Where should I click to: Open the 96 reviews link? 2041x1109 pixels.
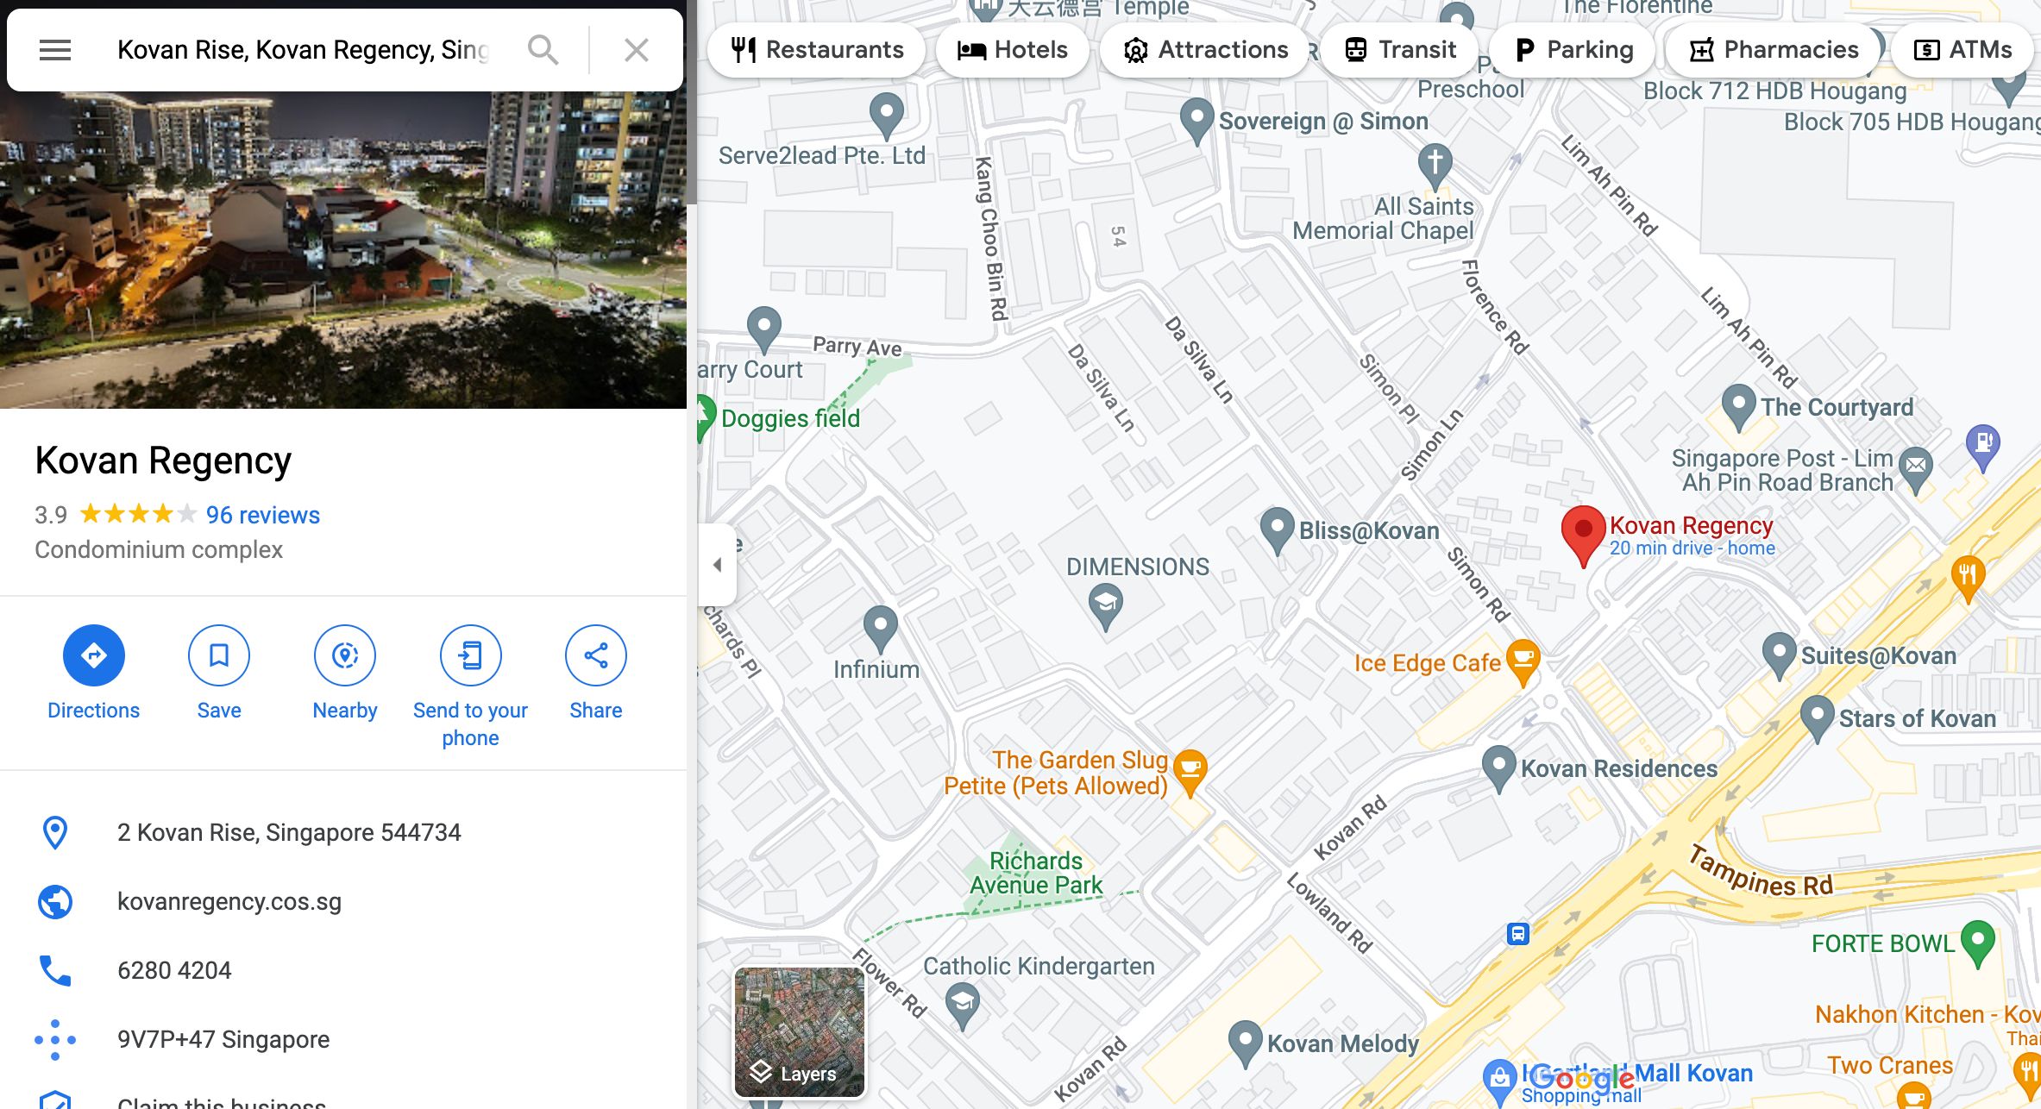pos(263,515)
